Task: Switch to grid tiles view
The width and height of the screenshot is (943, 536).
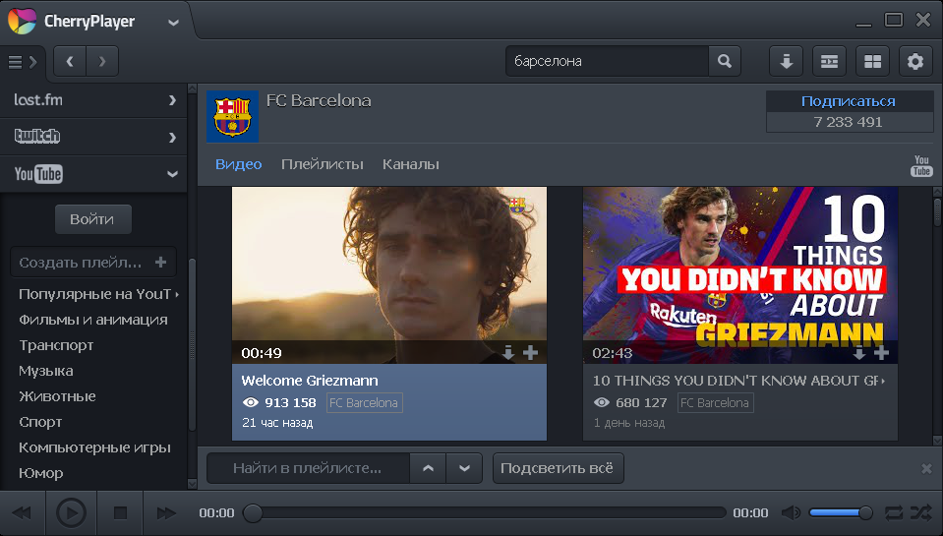Action: (872, 61)
